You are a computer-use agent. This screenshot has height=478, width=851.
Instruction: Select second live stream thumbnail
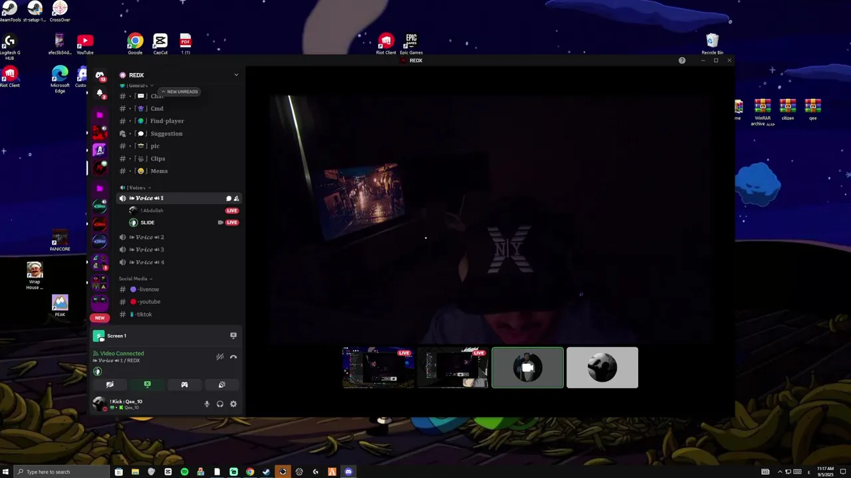pos(453,368)
